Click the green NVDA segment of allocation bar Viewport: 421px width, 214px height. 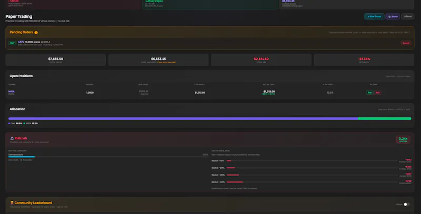(385, 118)
